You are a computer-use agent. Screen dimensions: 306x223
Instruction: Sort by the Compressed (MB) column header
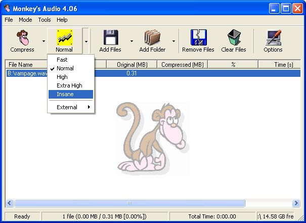point(182,64)
